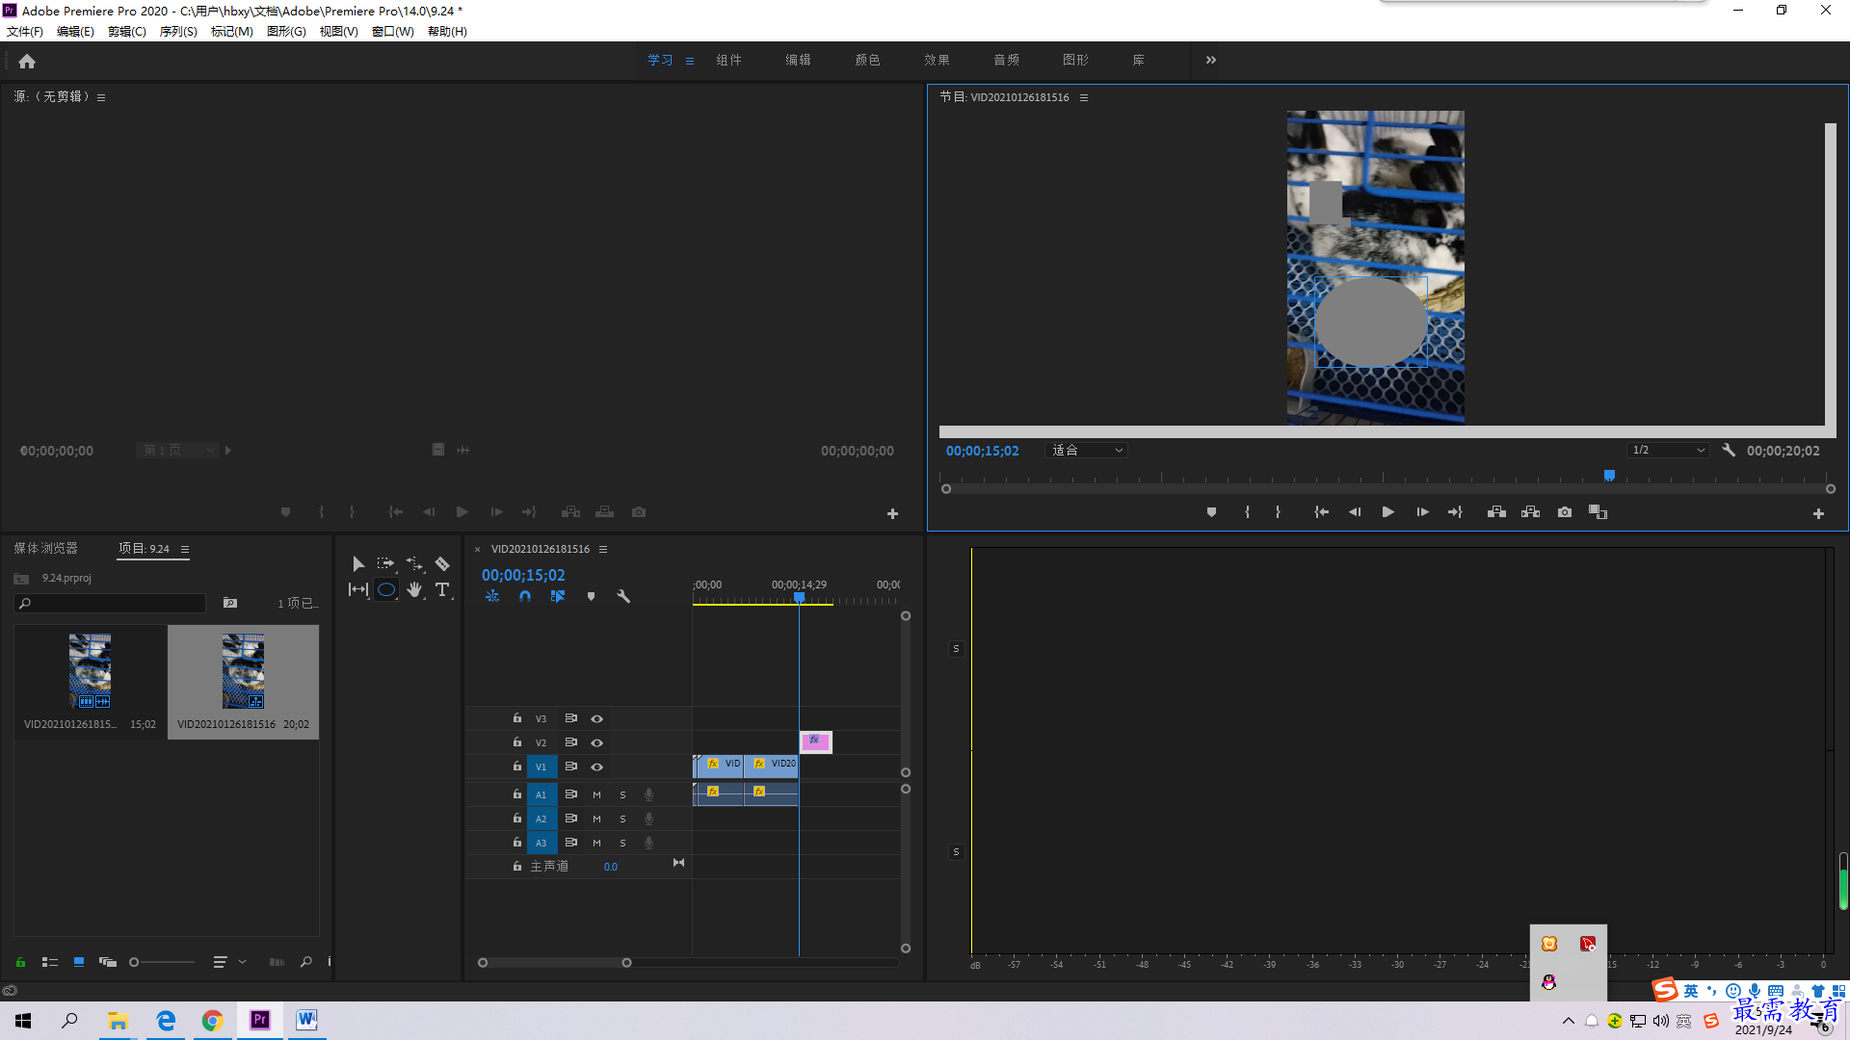Solo audio track A2
The height and width of the screenshot is (1040, 1850).
[622, 819]
